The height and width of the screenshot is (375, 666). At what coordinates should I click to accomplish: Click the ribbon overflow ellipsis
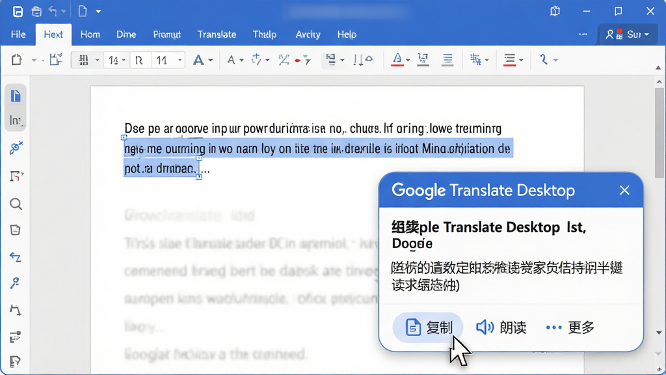click(583, 34)
